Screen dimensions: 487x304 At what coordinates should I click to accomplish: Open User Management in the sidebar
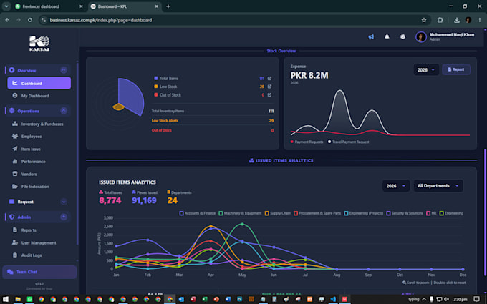click(x=39, y=242)
